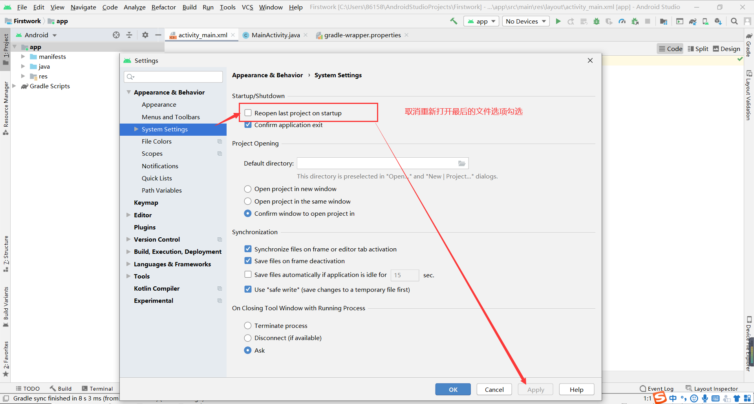This screenshot has width=754, height=404.
Task: Expand the Editor settings group
Action: (x=128, y=215)
